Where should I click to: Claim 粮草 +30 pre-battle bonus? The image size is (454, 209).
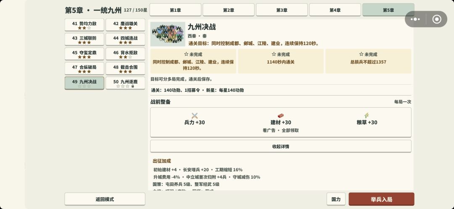click(367, 122)
